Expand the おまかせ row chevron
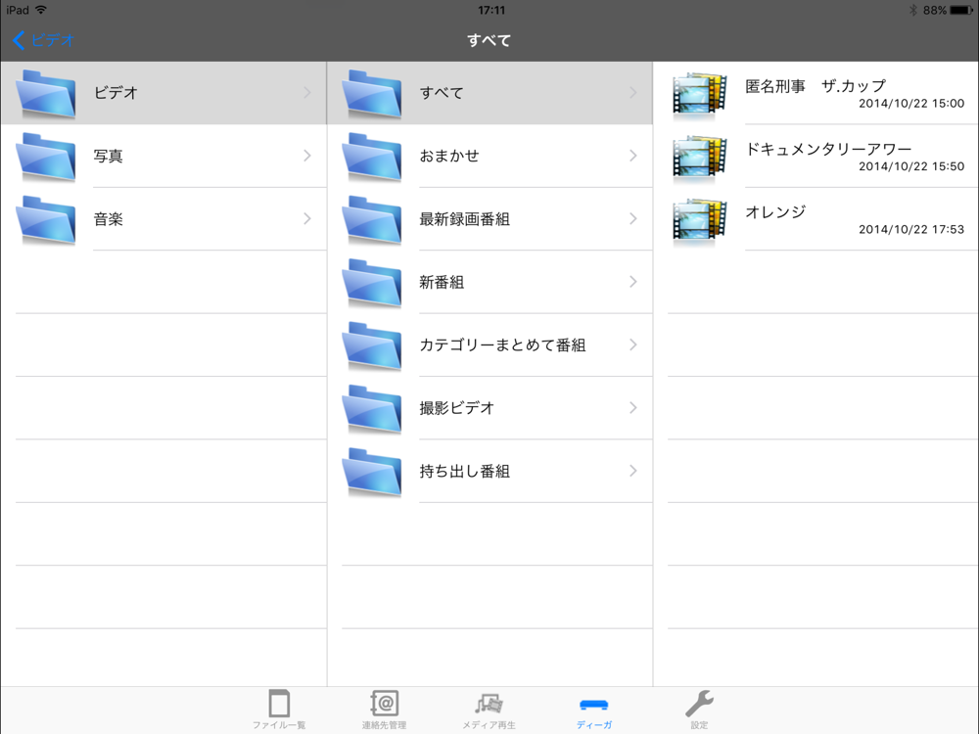This screenshot has width=979, height=734. tap(633, 156)
